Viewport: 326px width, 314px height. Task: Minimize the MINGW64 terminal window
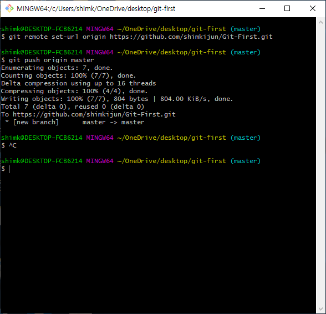point(262,8)
